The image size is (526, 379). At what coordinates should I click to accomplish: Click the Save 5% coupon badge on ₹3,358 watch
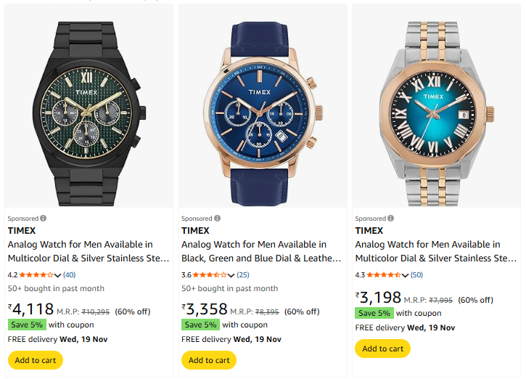200,325
